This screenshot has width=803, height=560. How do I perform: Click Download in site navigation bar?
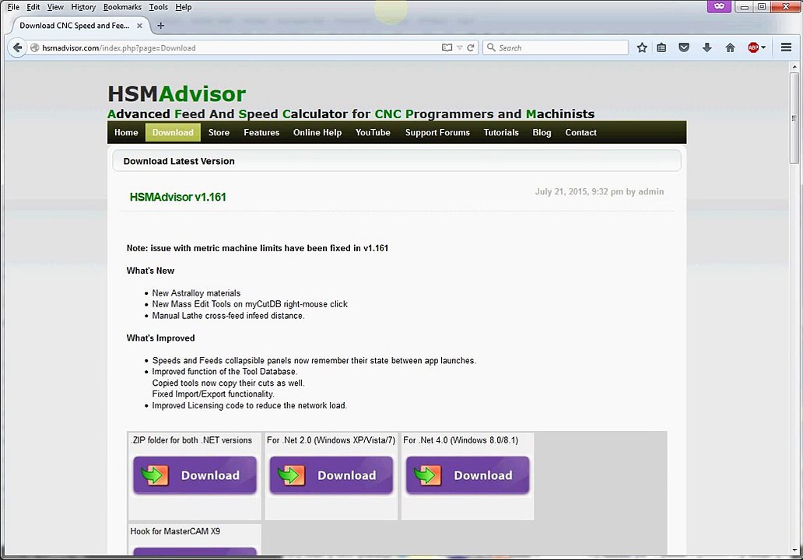(173, 132)
